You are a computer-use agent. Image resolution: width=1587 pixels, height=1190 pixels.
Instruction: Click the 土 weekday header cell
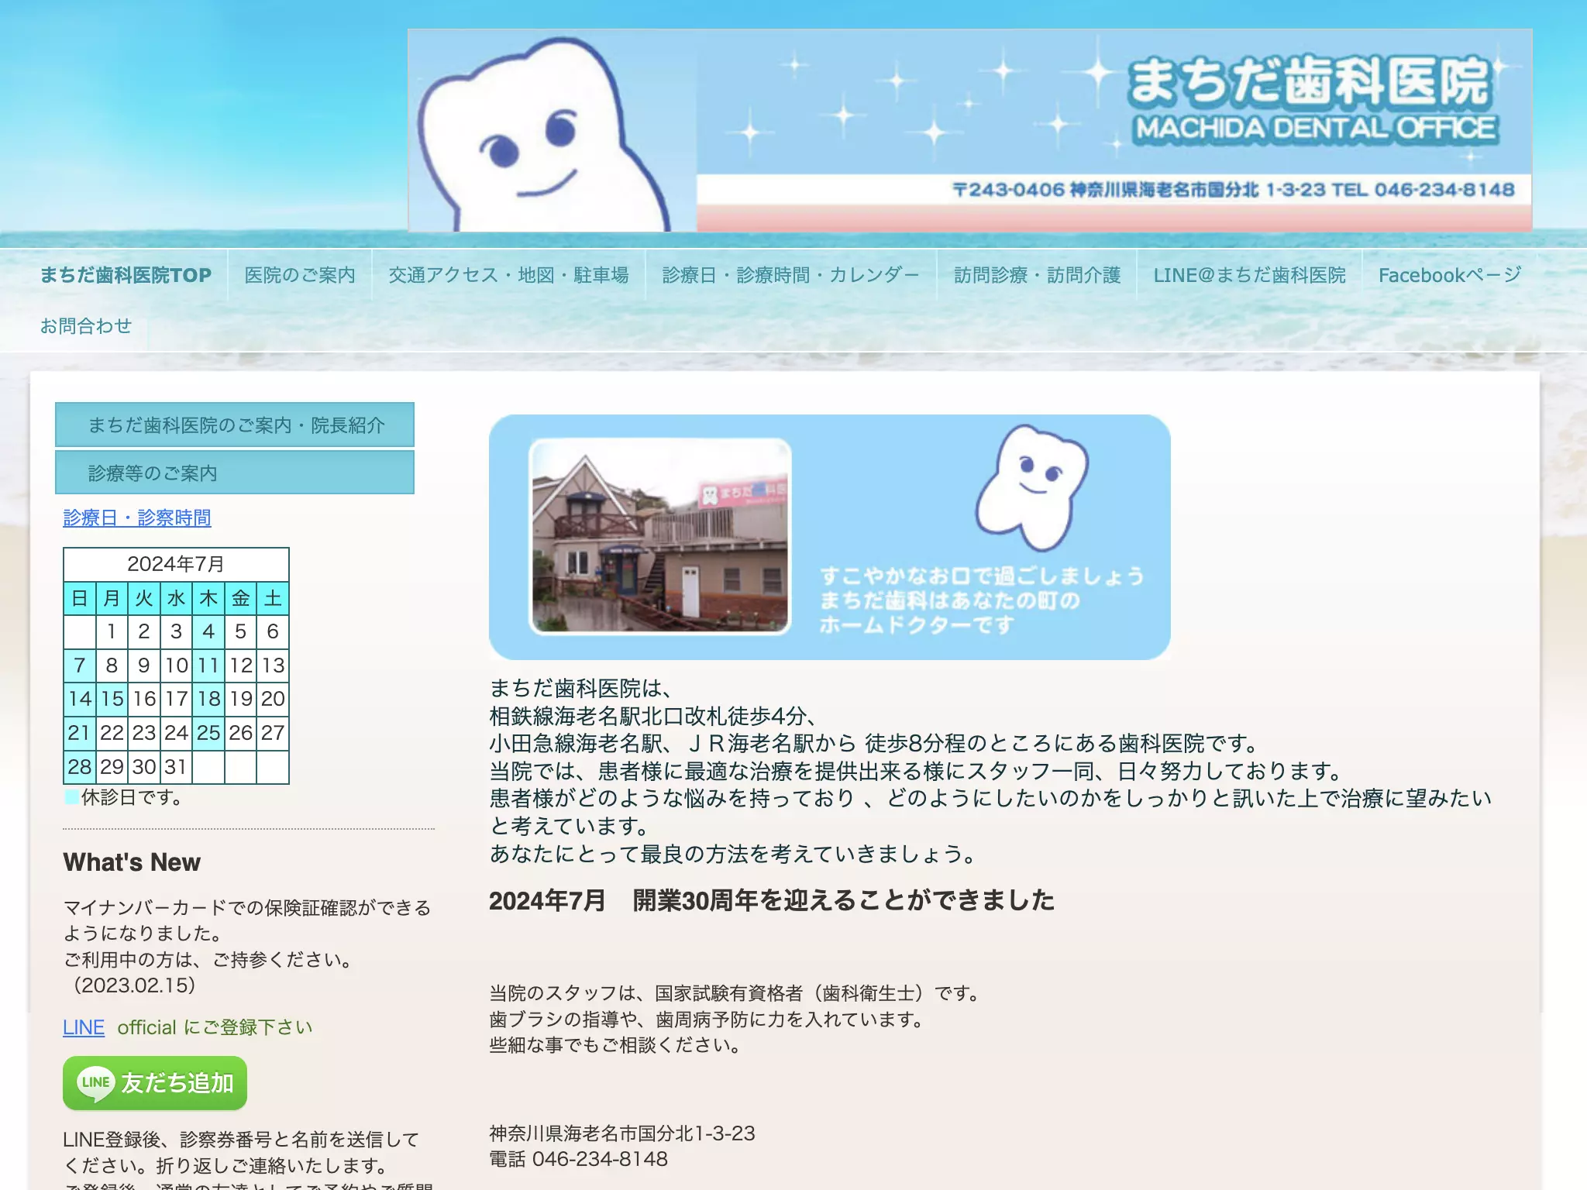point(273,598)
